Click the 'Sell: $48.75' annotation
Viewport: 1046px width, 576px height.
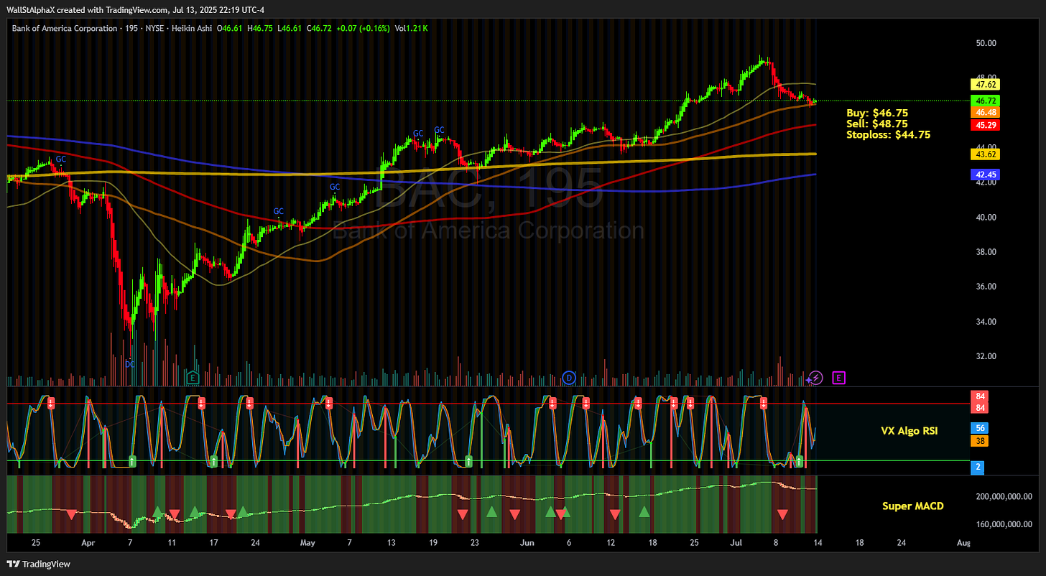877,124
